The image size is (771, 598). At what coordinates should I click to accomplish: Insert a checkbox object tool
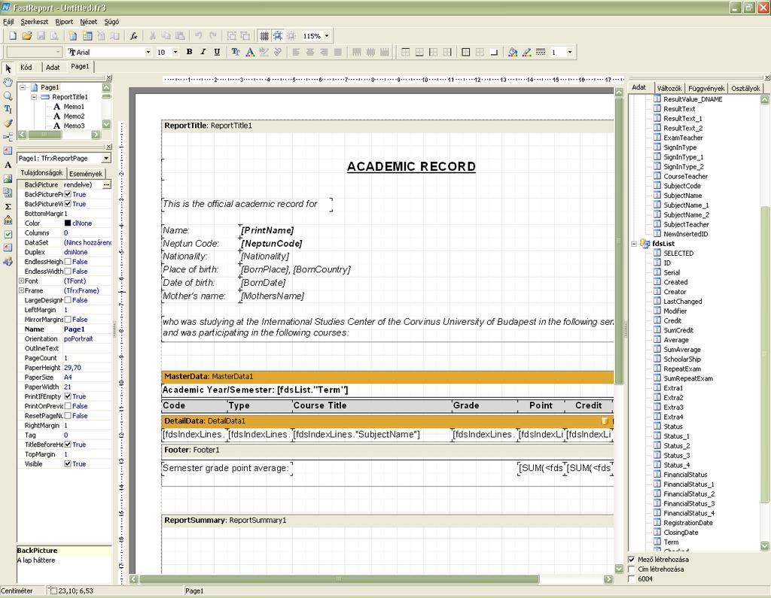tap(8, 235)
